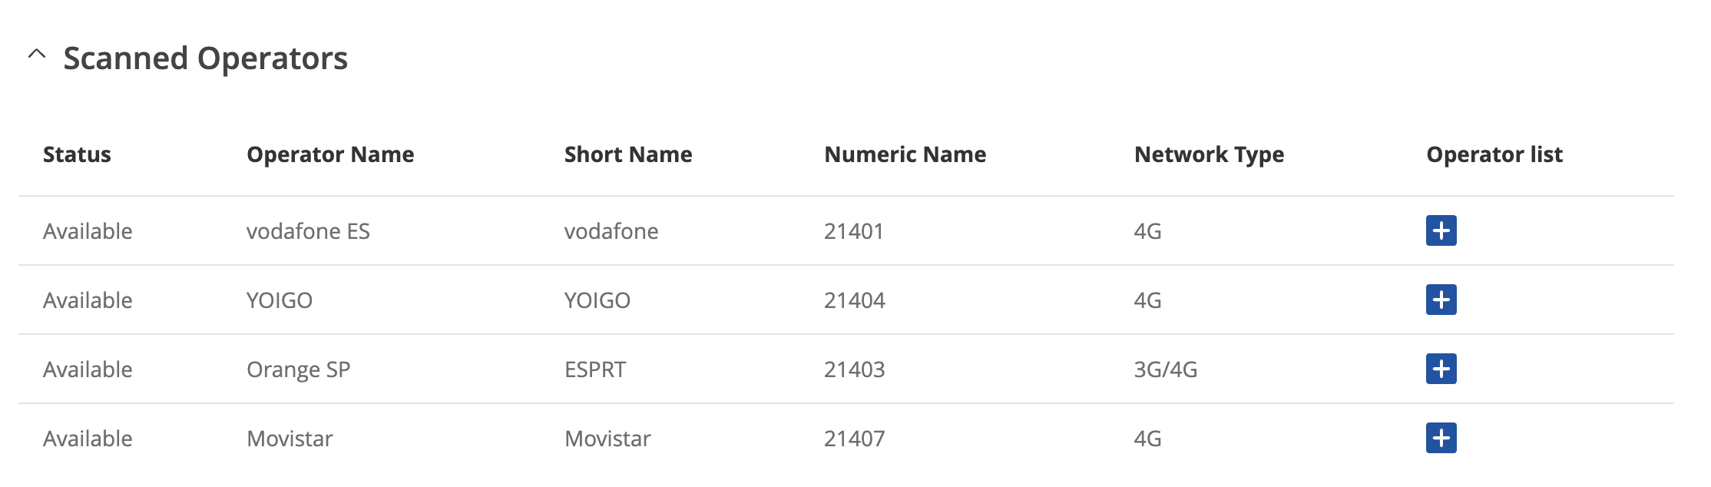Viewport: 1711px width, 487px height.
Task: Add Movistar to operator list
Action: pyautogui.click(x=1441, y=438)
